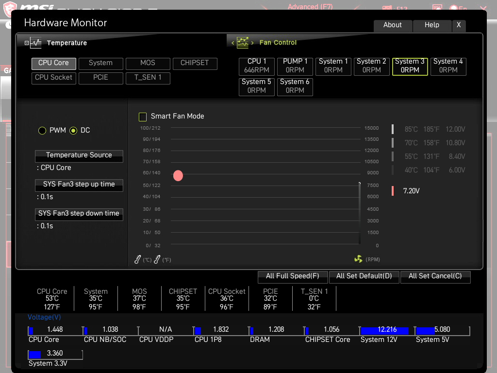Click the pink 7.20V voltage marker
Image resolution: width=497 pixels, height=373 pixels.
coord(393,190)
